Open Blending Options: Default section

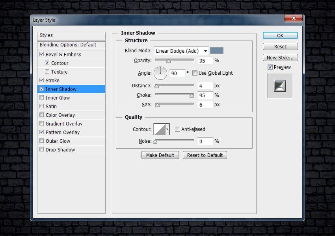point(68,45)
